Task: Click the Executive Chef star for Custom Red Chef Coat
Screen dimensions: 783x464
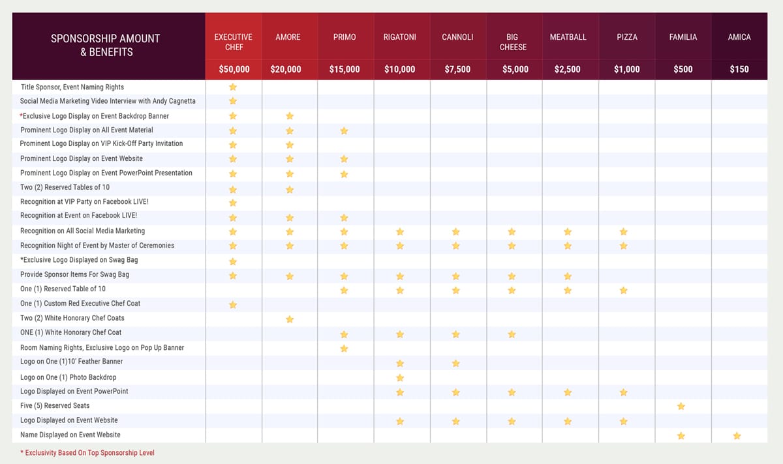Action: [x=233, y=304]
